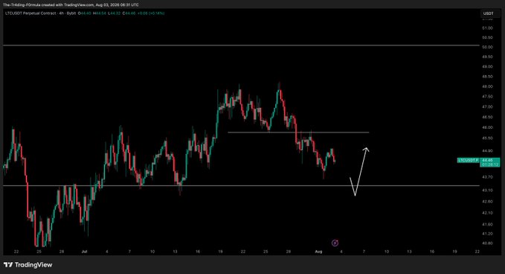Click the 01:28:12 bar countdown timer
Screen dimensions: 505x274
tap(490, 165)
